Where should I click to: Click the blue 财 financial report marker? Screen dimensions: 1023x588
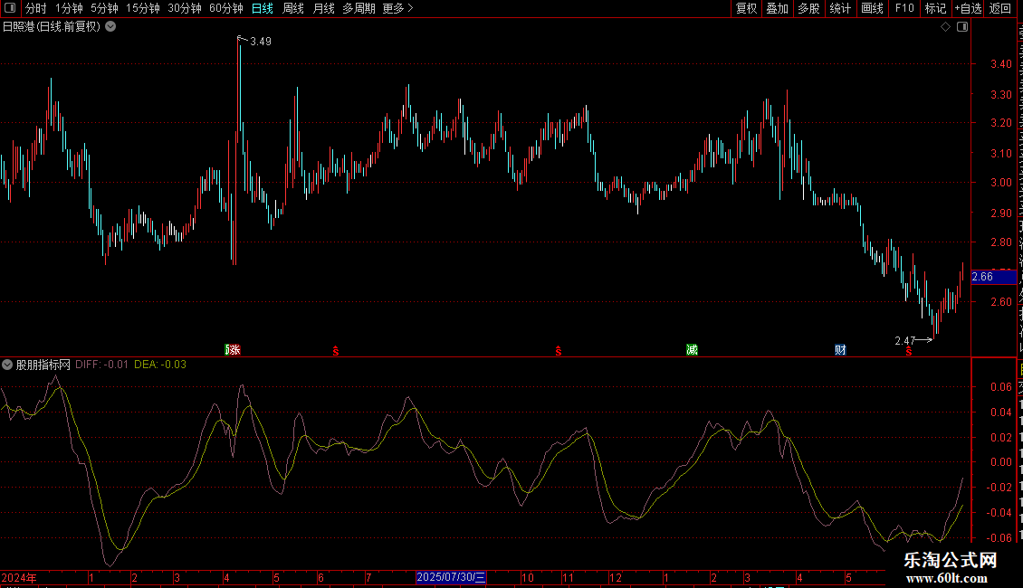point(840,350)
